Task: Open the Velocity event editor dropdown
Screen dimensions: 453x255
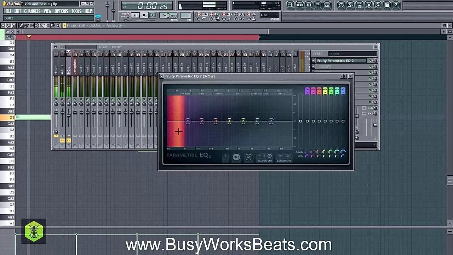Action: point(115,25)
